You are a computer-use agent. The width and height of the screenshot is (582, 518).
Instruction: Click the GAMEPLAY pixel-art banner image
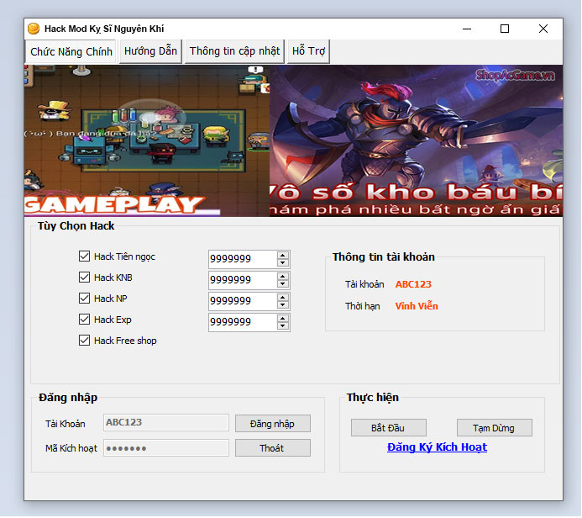click(147, 140)
